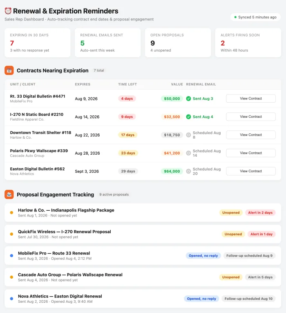Viewport: 286px width, 313px height.
Task: Click the green sync status dot
Action: point(235,17)
